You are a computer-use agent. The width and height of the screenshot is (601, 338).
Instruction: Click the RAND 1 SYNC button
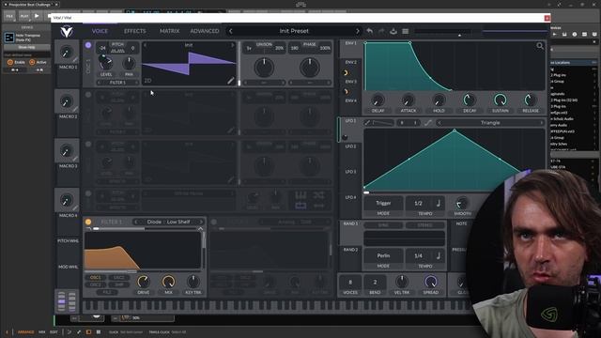point(383,225)
